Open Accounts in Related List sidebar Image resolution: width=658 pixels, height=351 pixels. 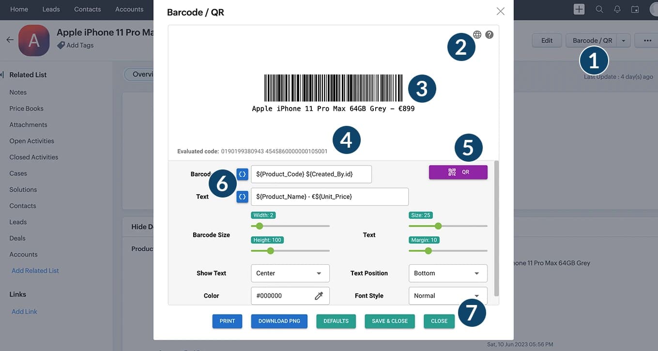coord(23,255)
